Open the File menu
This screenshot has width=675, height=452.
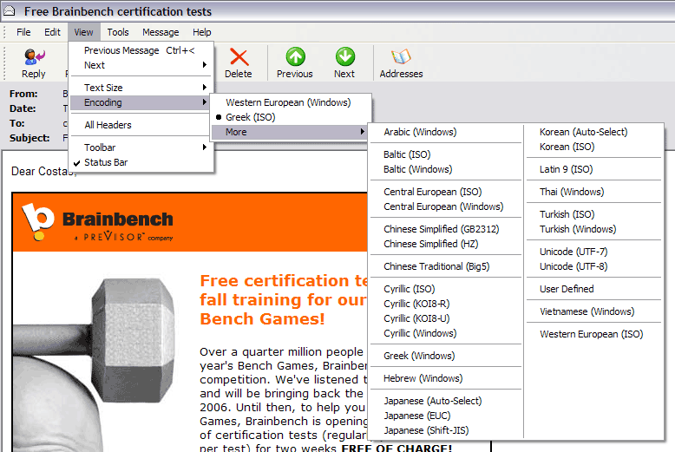[23, 32]
